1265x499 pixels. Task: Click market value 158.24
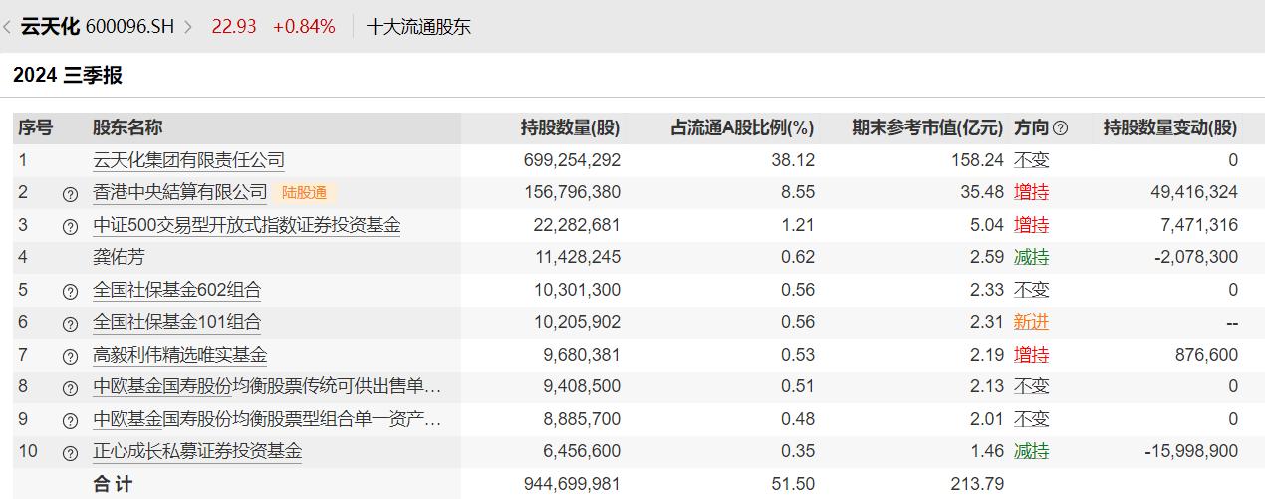tap(978, 160)
